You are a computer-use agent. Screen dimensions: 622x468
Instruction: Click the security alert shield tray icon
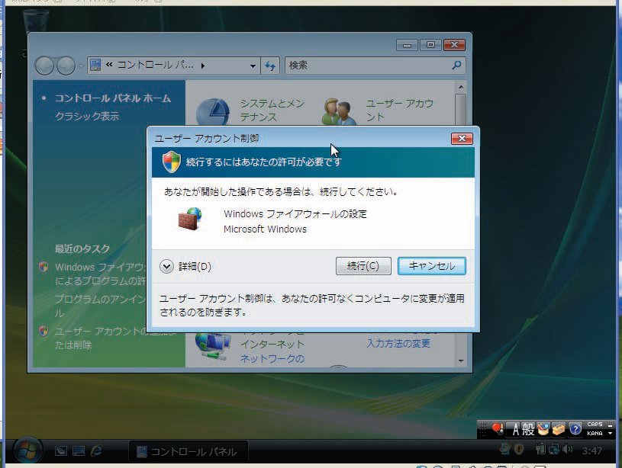[x=519, y=450]
